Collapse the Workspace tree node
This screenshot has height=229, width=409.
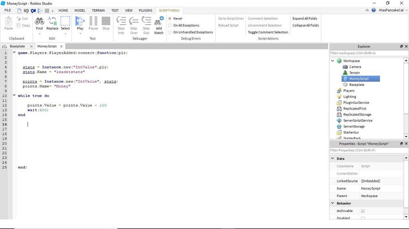[333, 61]
